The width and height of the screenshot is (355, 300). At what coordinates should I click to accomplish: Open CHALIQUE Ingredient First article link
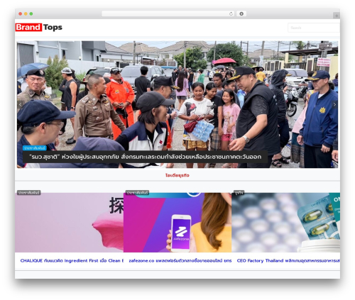pyautogui.click(x=72, y=260)
